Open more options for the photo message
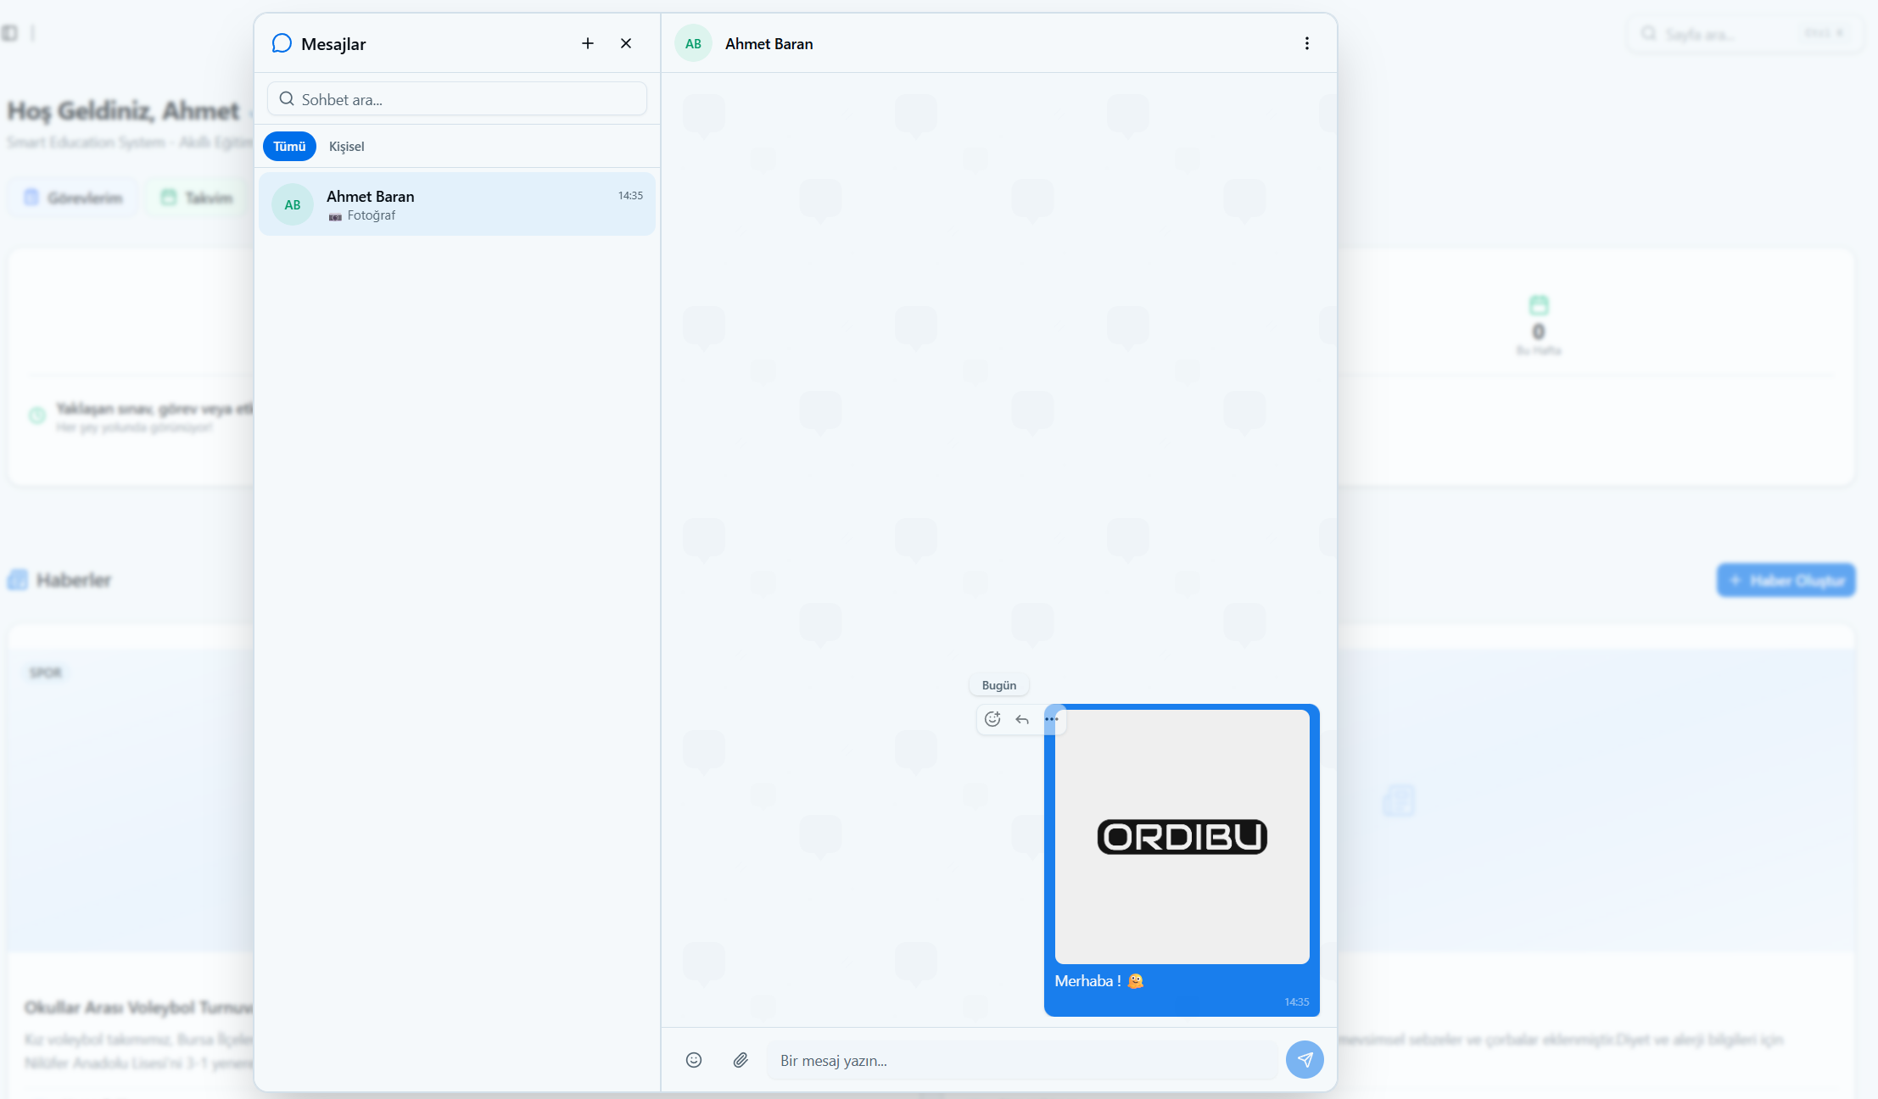Screen dimensions: 1878x1099 (1051, 719)
